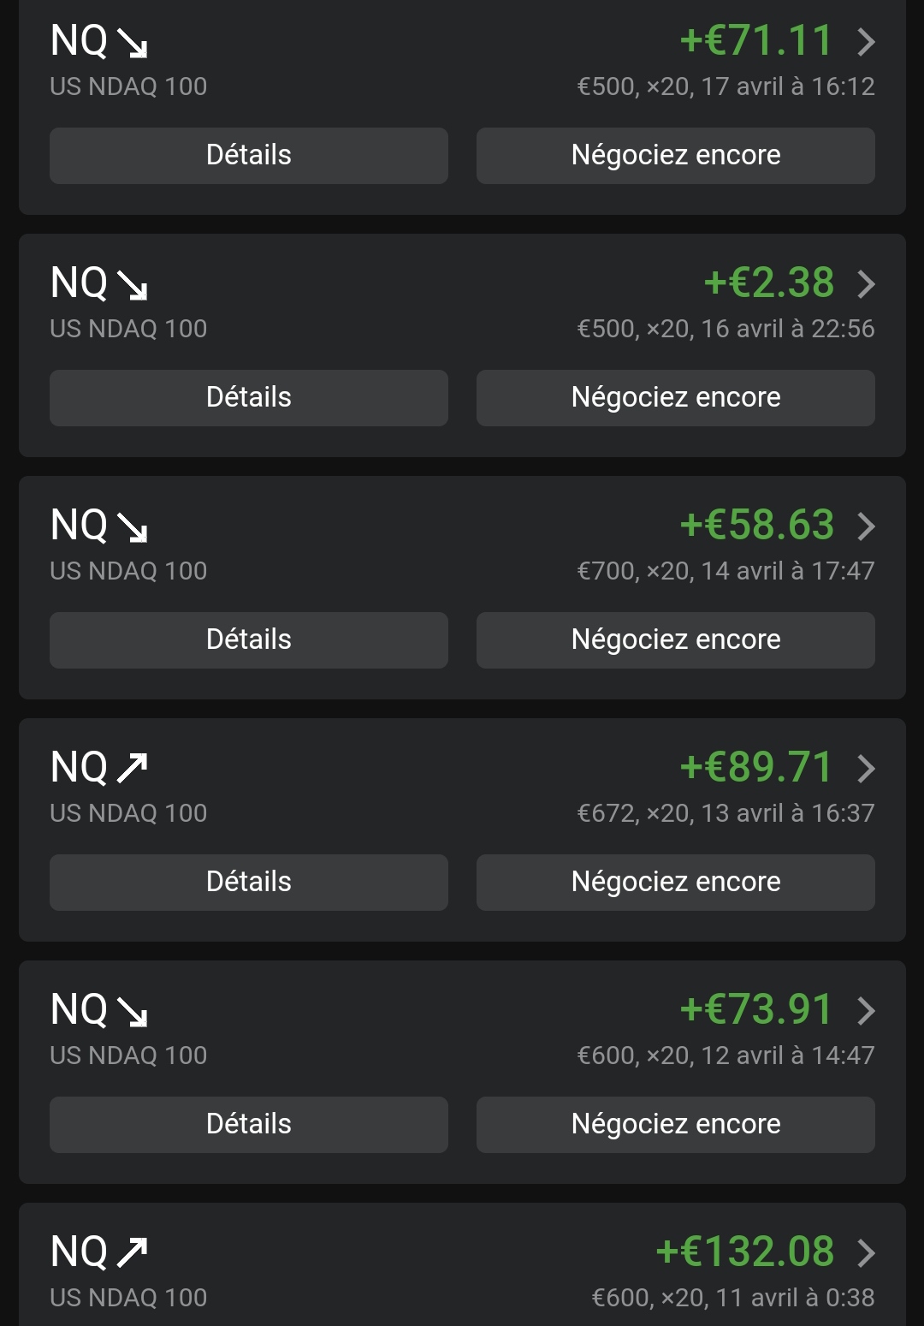
Task: Click the down arrow icon on the 12 avril trade
Action: pyautogui.click(x=133, y=1012)
